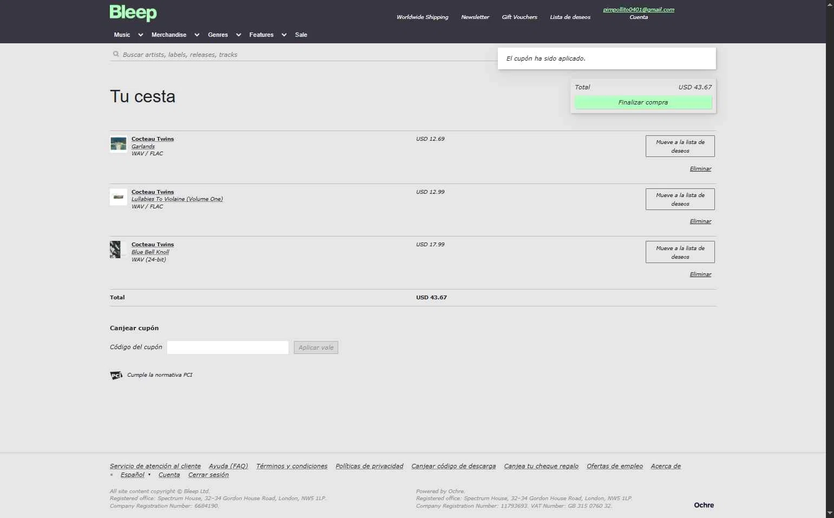Open Lista de deseos in header

[570, 17]
